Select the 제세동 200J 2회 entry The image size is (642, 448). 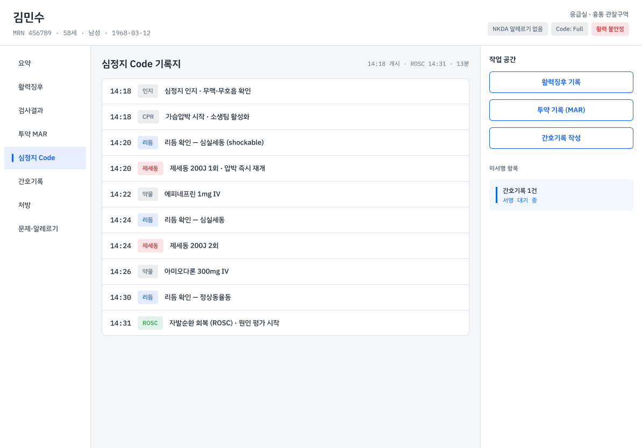pos(286,246)
